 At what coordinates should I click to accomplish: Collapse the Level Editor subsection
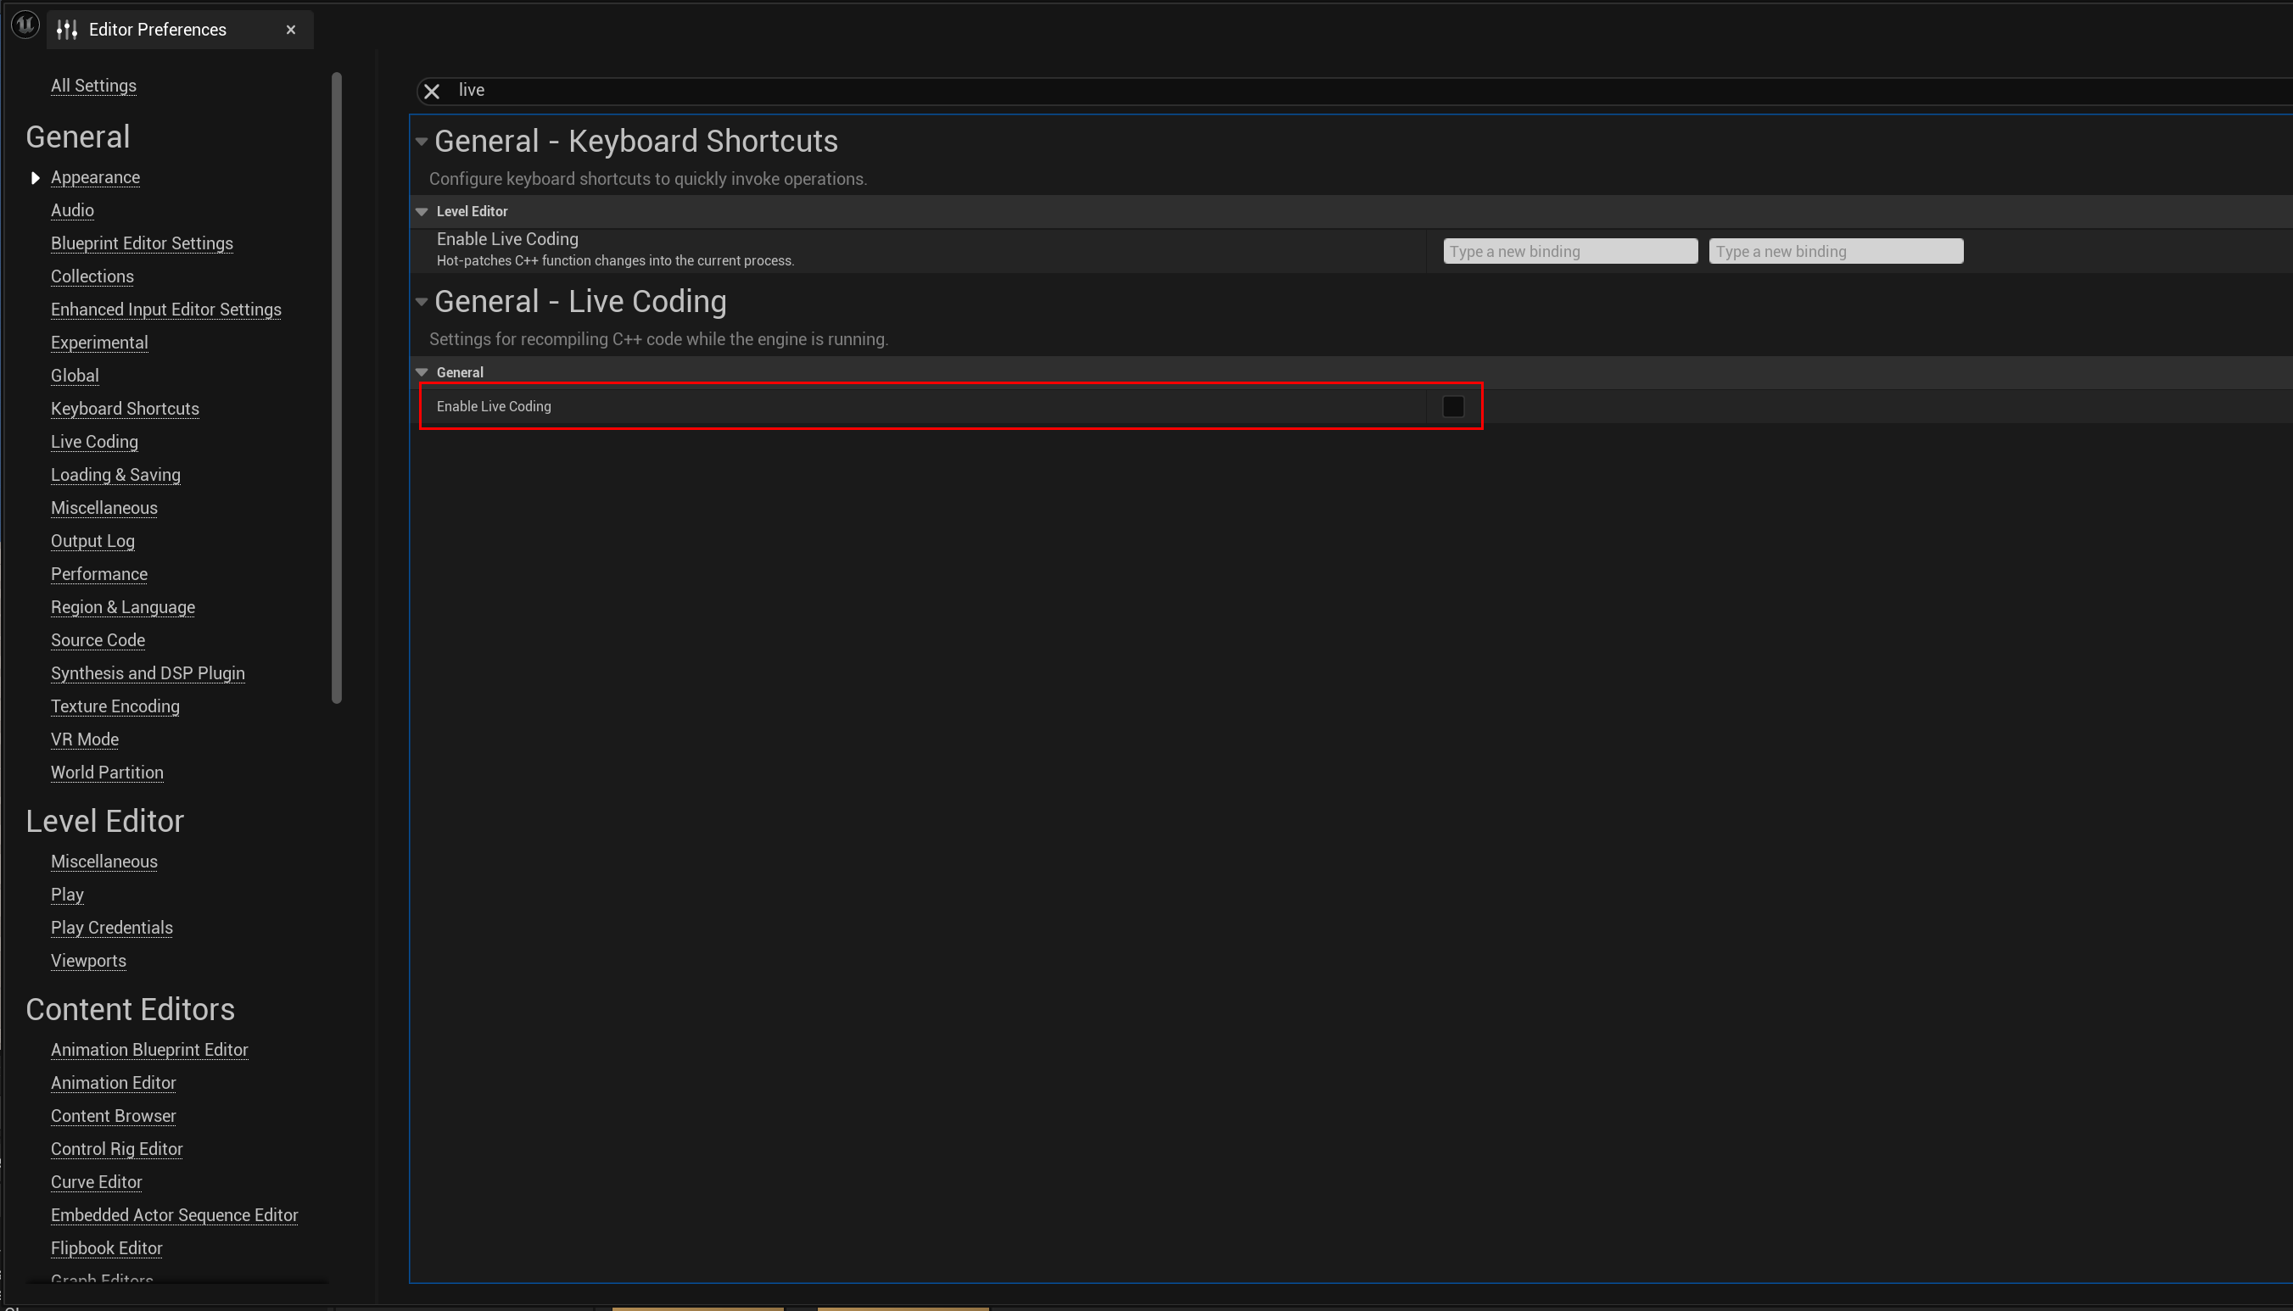[422, 212]
